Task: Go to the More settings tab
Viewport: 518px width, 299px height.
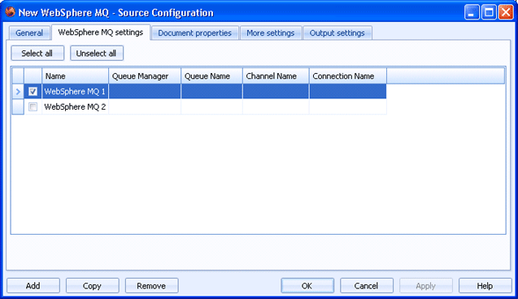Action: [271, 33]
